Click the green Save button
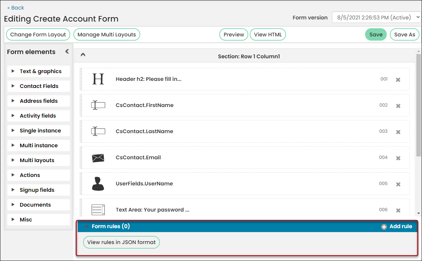422x261 pixels. point(376,35)
